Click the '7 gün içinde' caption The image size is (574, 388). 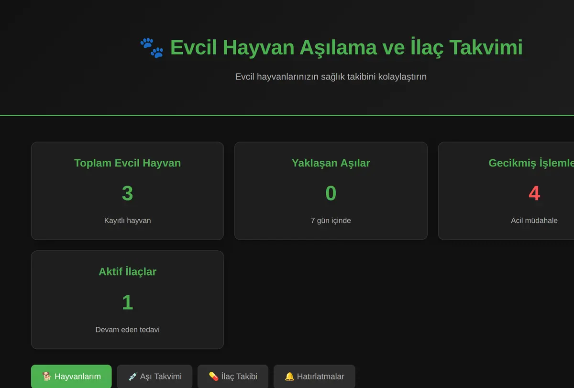(x=331, y=221)
